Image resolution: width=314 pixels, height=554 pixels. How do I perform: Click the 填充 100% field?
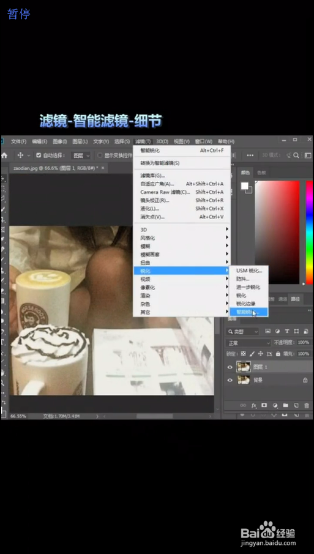pos(304,354)
